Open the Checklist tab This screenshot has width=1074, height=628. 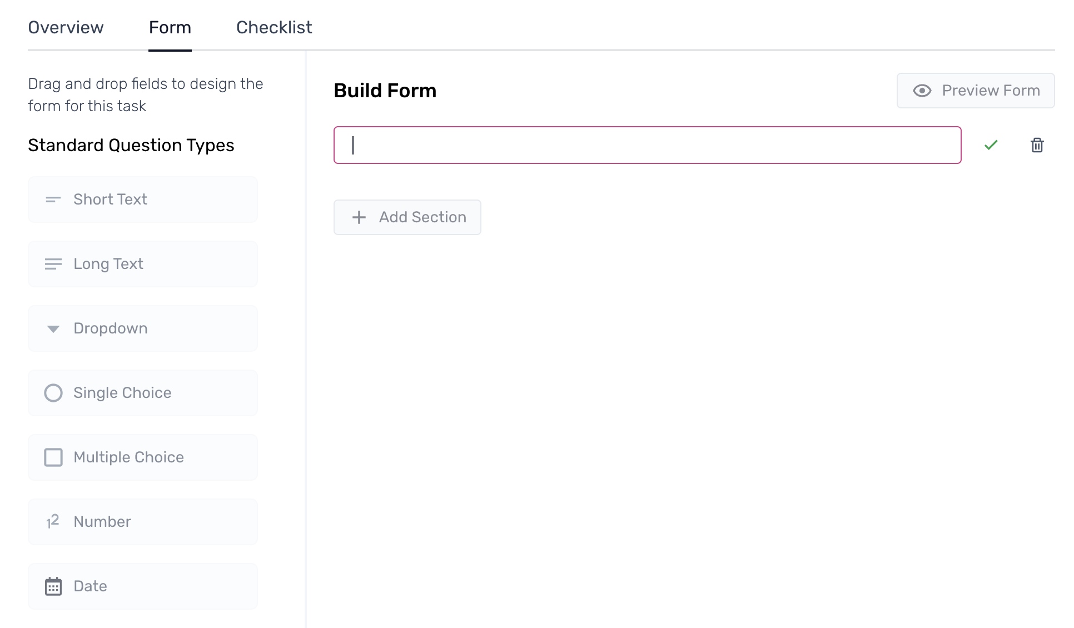tap(274, 27)
